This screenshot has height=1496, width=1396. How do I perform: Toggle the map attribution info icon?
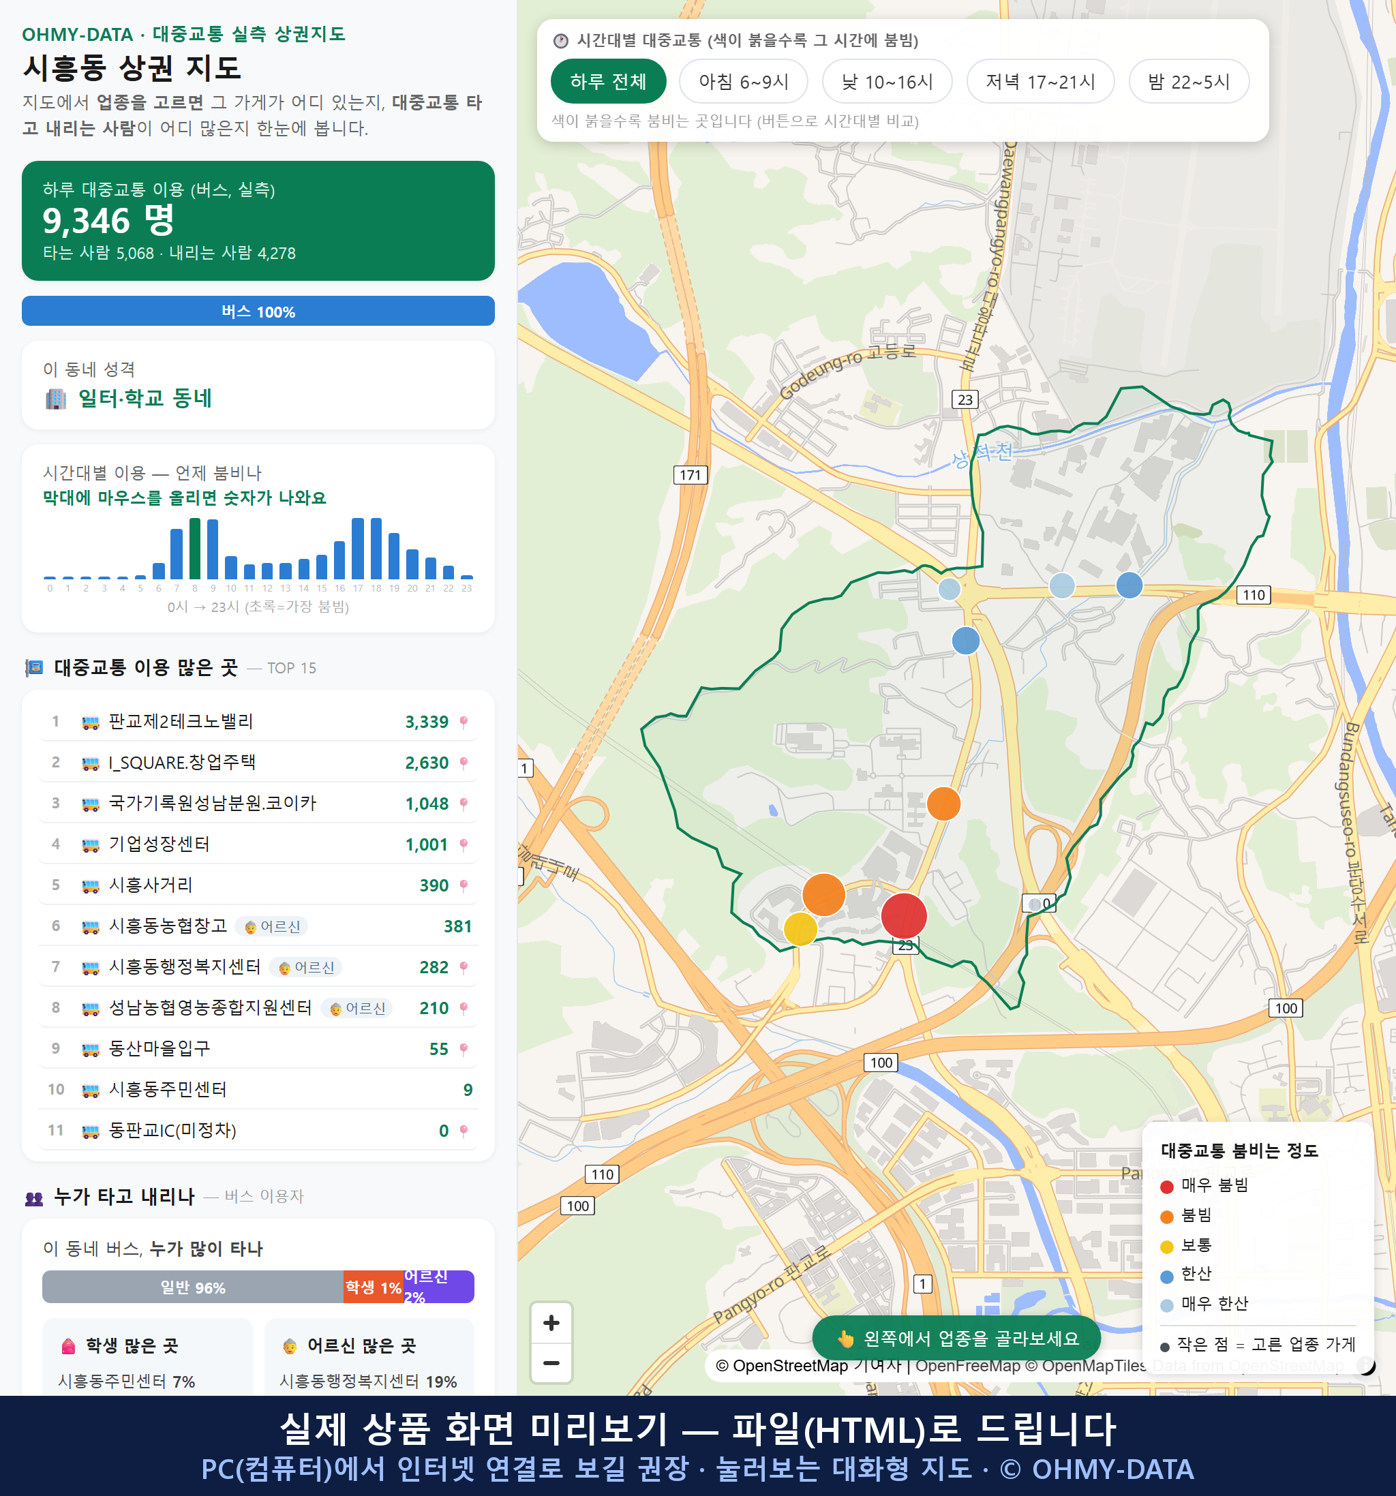[x=1365, y=1365]
